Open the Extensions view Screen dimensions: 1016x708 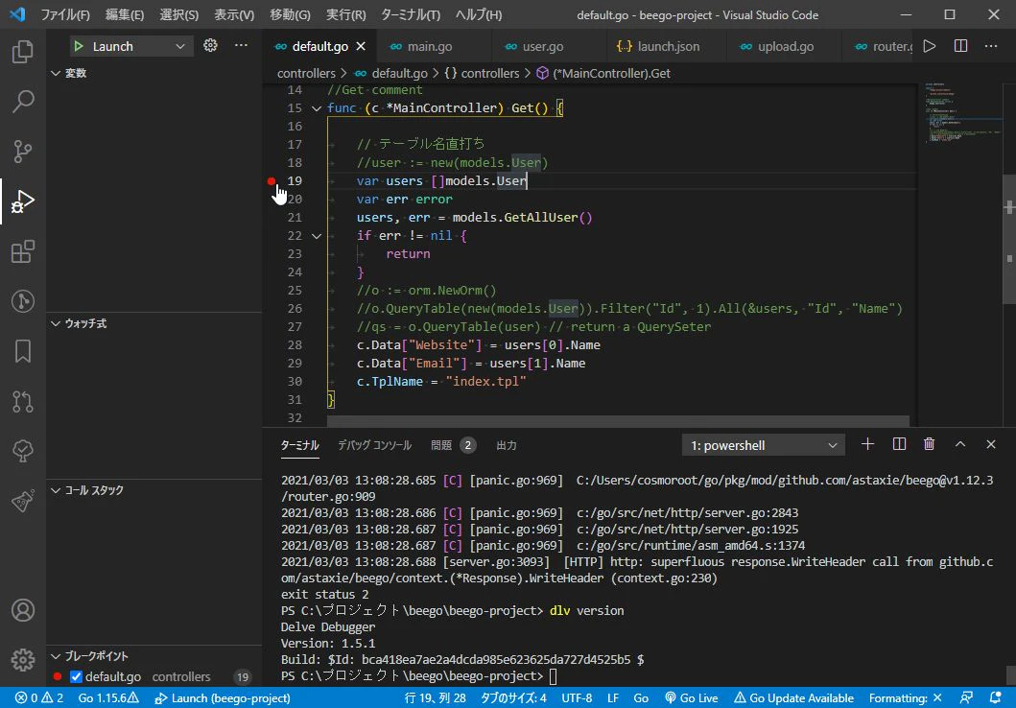(23, 251)
